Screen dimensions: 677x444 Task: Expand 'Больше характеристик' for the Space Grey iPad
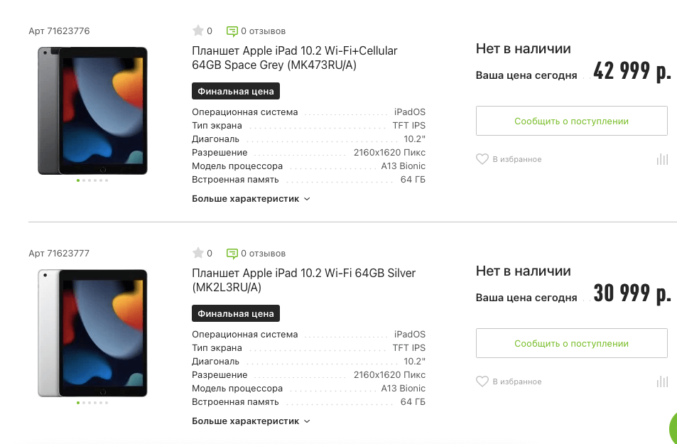(x=247, y=198)
